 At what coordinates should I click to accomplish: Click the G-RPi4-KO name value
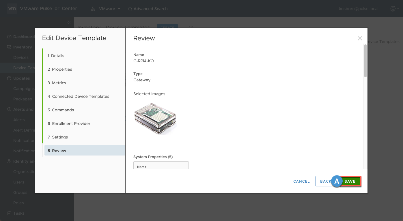click(x=143, y=61)
